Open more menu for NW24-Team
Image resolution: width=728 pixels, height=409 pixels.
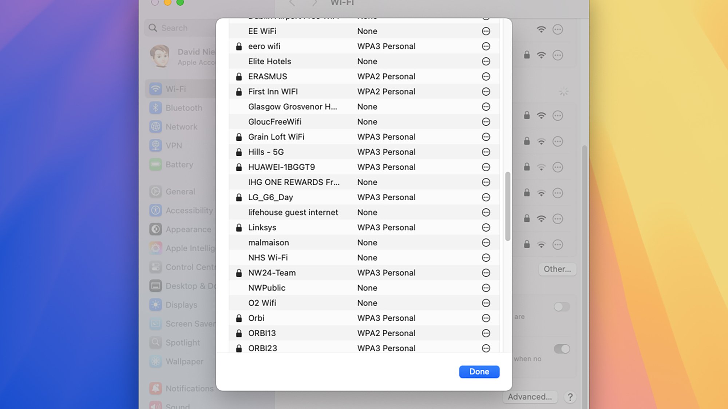486,273
